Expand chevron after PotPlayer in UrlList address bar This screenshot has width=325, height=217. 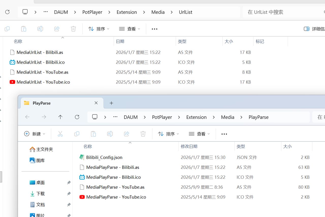[x=109, y=12]
